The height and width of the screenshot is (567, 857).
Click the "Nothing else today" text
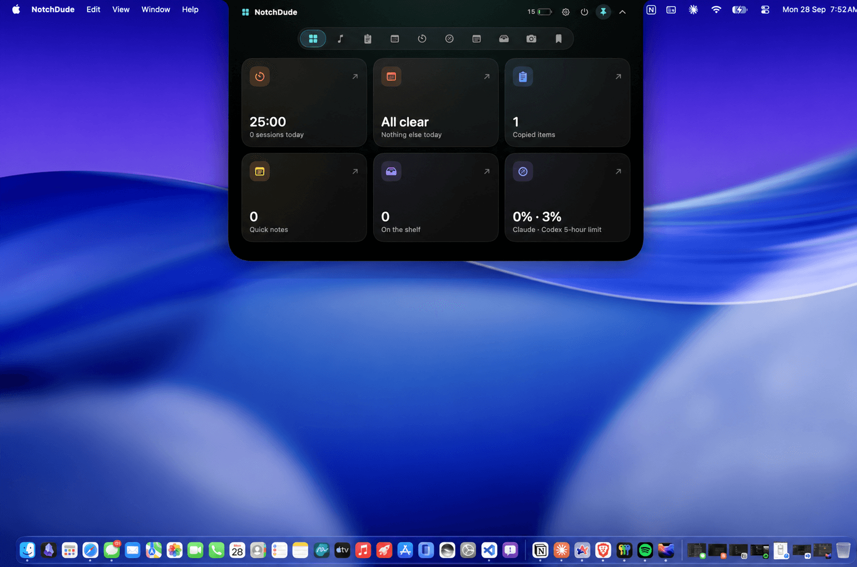(x=411, y=135)
